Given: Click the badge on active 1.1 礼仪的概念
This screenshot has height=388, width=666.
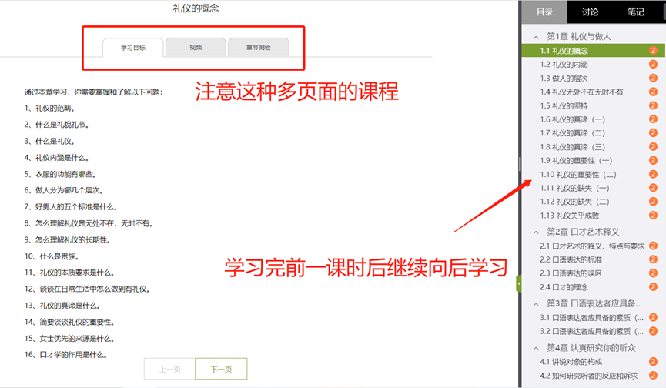Looking at the screenshot, I should 653,51.
